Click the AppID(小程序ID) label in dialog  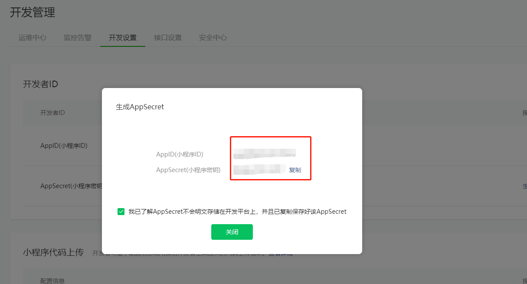(x=180, y=154)
